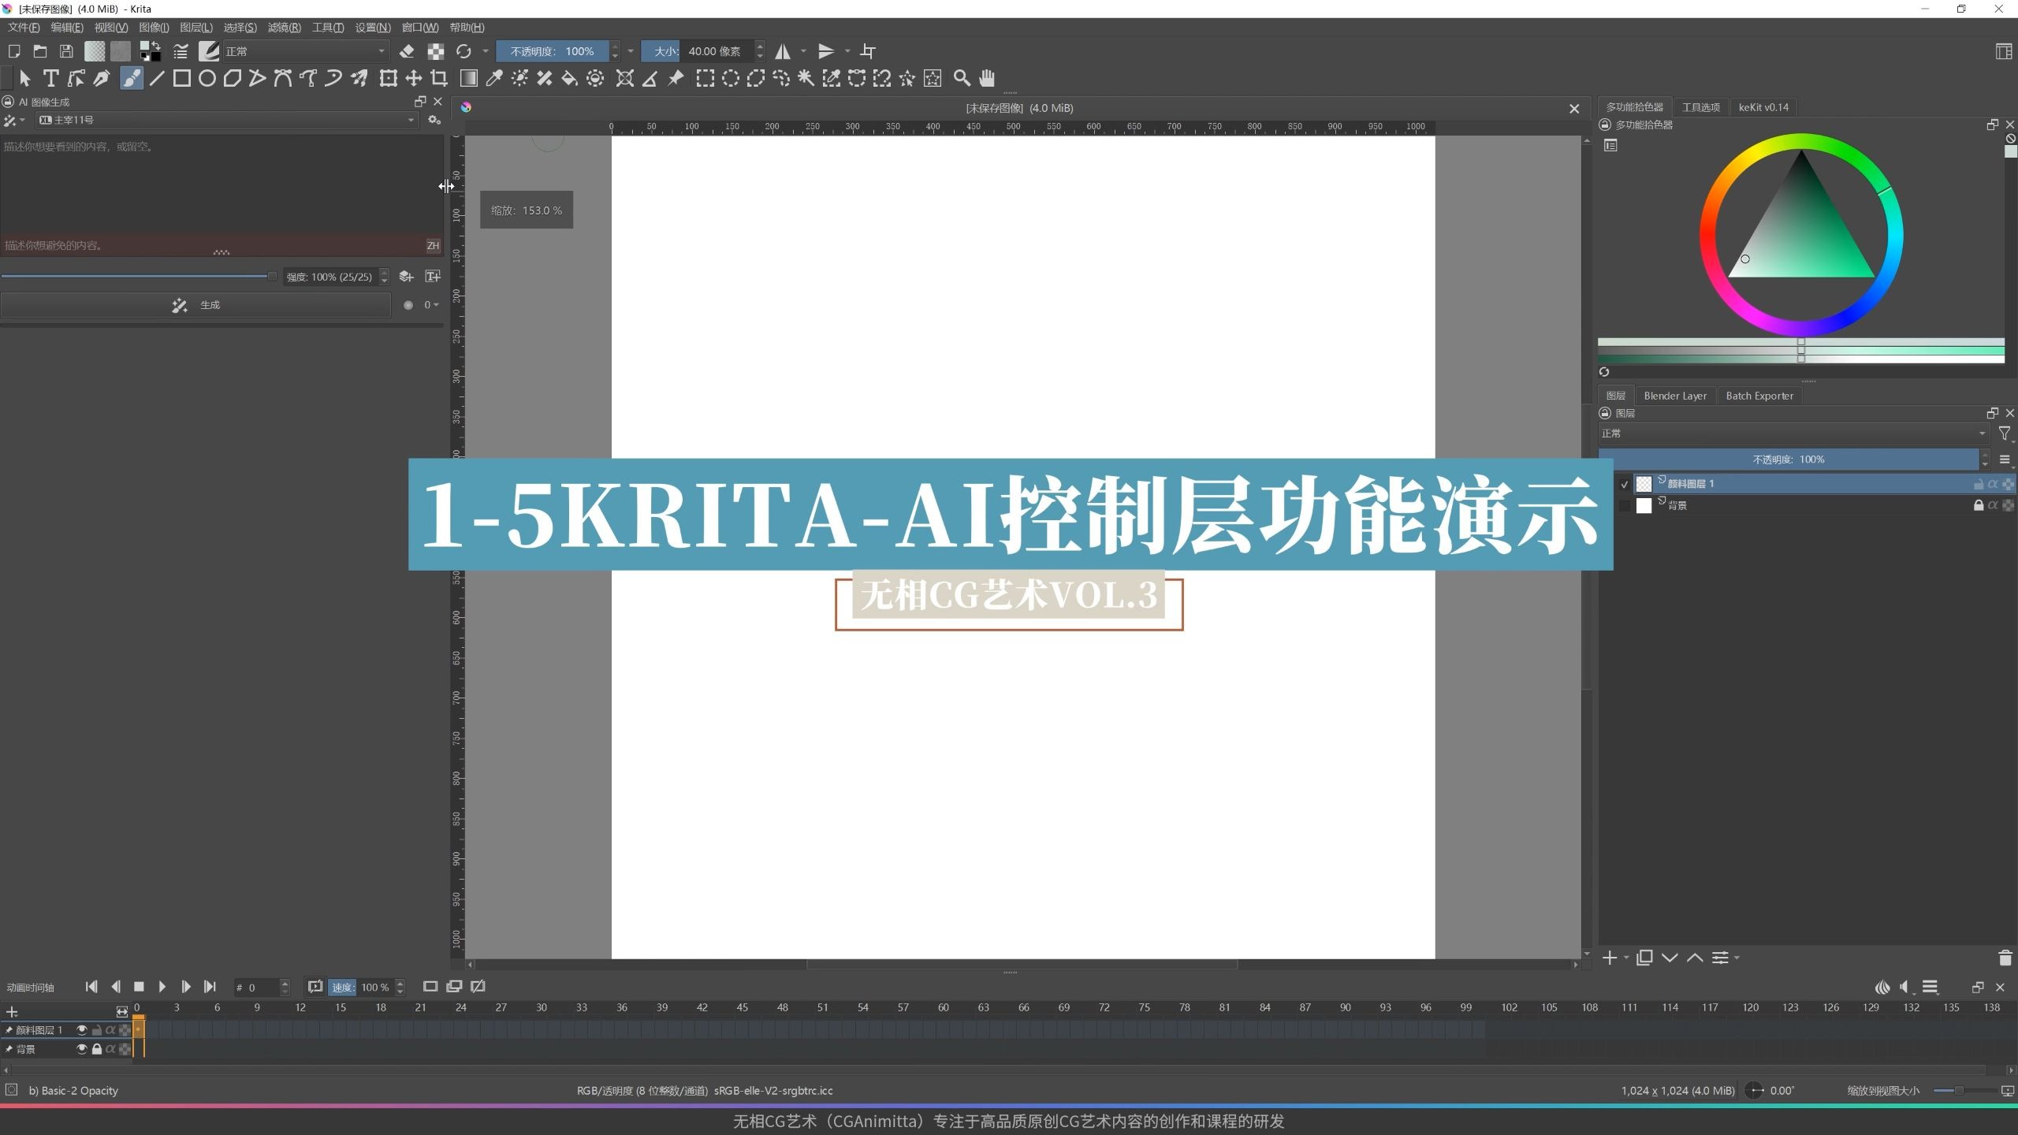Toggle eye of 颜料图层 1 in timeline
This screenshot has height=1135, width=2018.
tap(81, 1029)
